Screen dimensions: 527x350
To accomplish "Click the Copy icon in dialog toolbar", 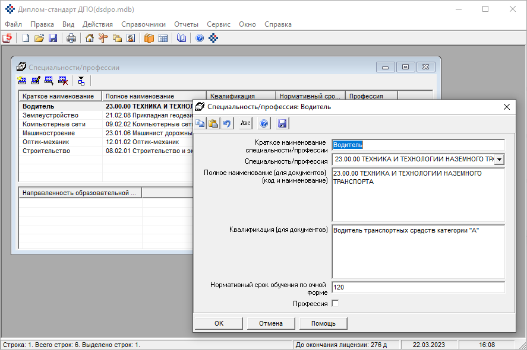I will tap(200, 123).
